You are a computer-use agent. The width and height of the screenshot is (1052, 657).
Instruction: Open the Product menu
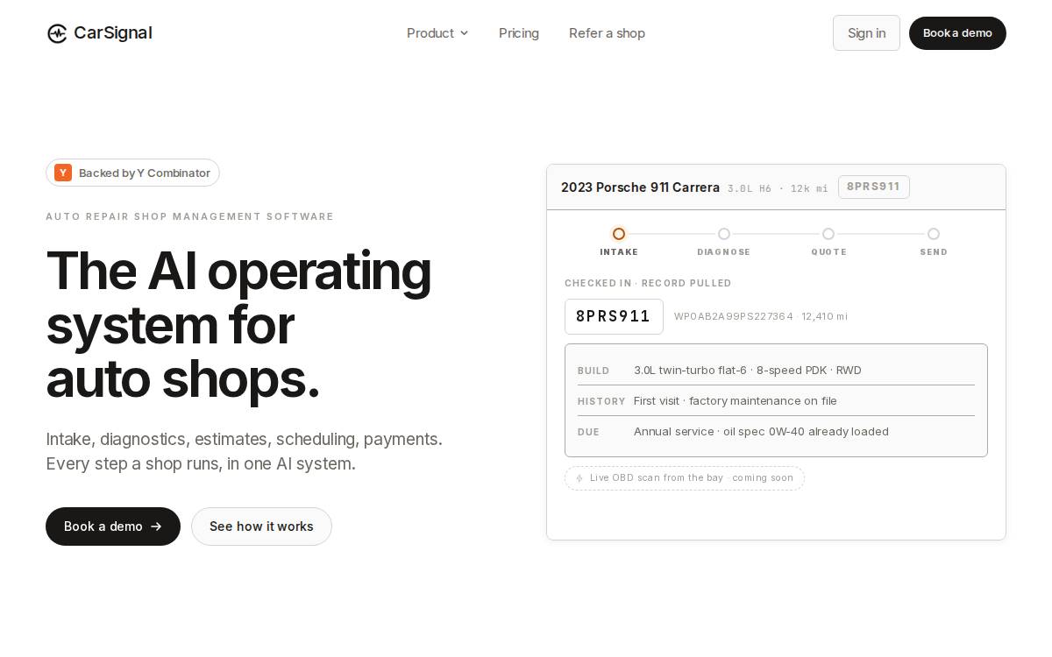[x=437, y=33]
